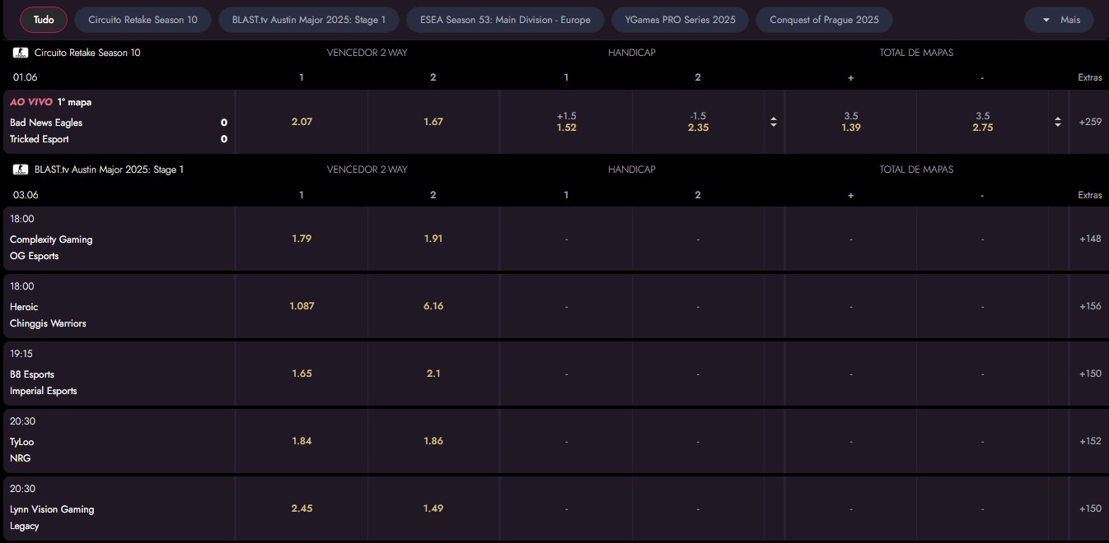Click the AO VIVO live label
The width and height of the screenshot is (1109, 543).
(31, 103)
